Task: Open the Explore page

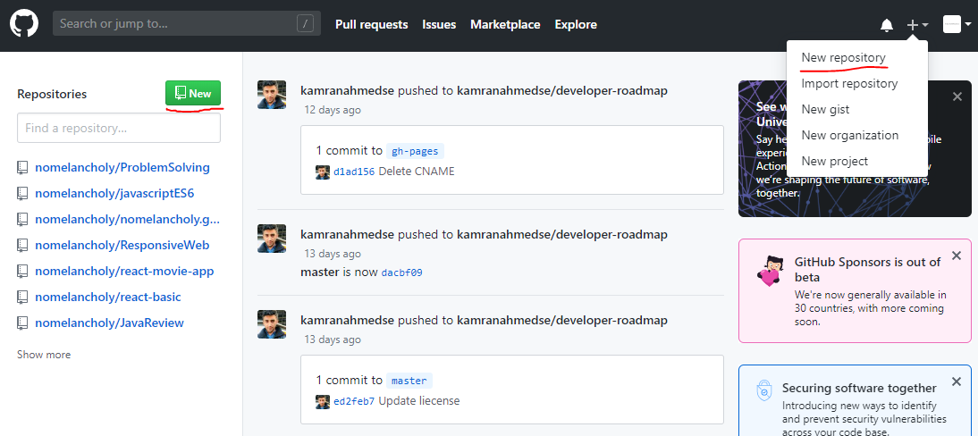Action: [576, 24]
